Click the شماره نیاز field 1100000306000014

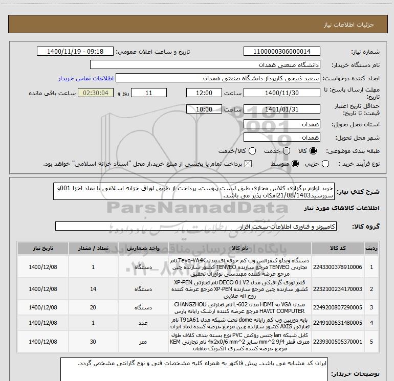281,52
